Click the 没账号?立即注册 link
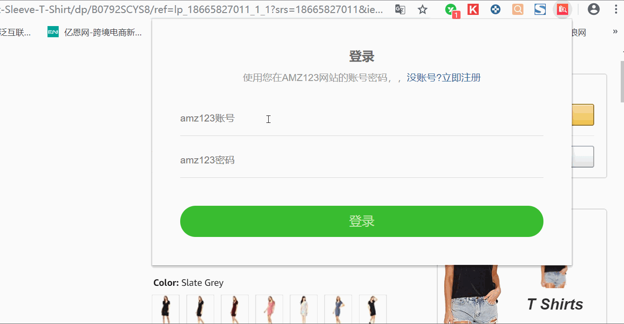 tap(443, 78)
